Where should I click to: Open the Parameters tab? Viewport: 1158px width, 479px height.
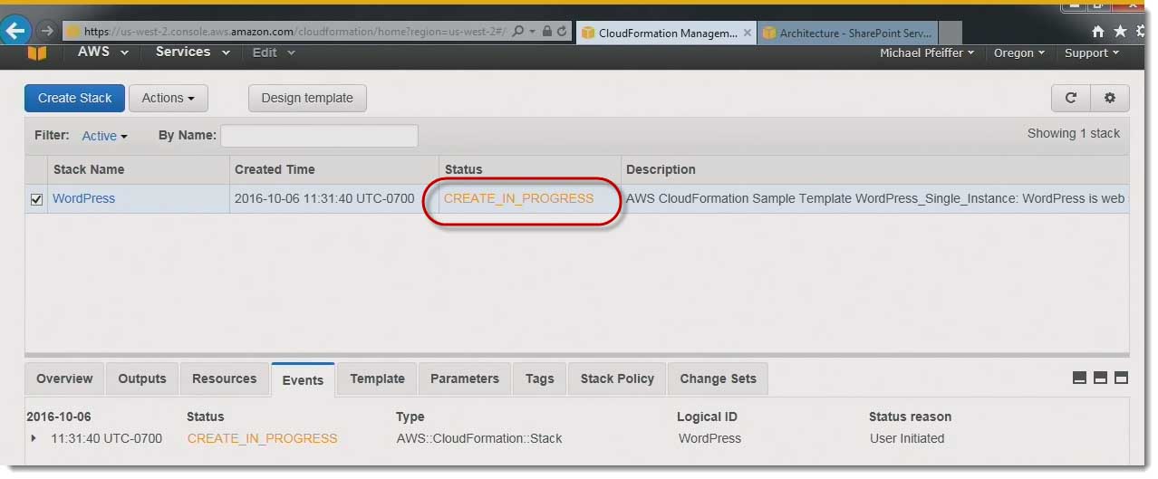(464, 379)
